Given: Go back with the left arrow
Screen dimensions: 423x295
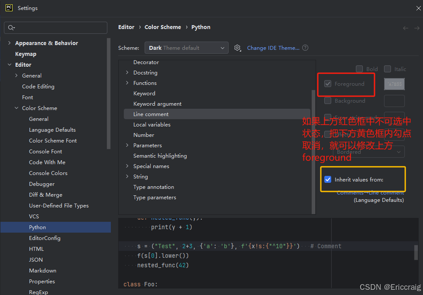Looking at the screenshot, I should (405, 28).
